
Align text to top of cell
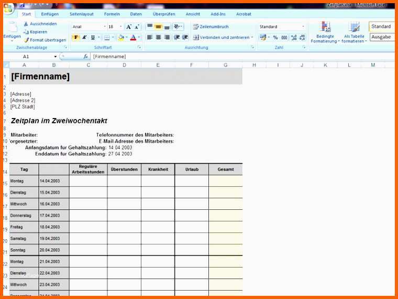pyautogui.click(x=150, y=26)
